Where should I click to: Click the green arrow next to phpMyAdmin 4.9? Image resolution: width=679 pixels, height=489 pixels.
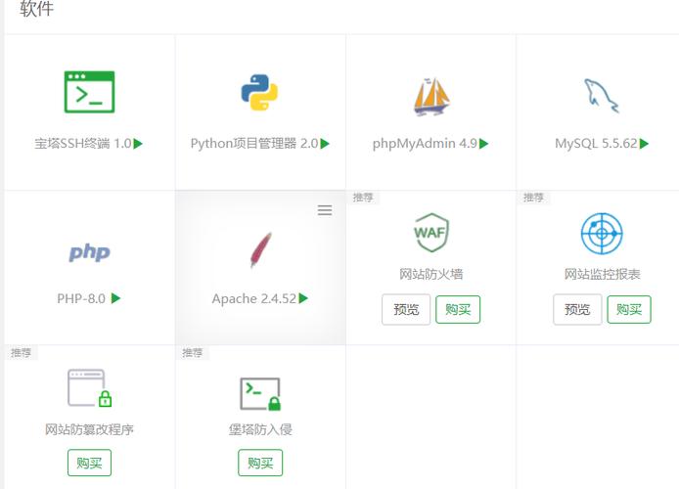point(483,143)
